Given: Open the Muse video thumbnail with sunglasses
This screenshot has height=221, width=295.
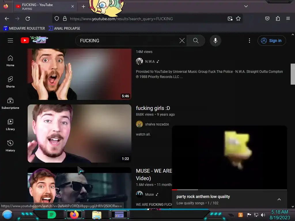Looking at the screenshot, I should pyautogui.click(x=80, y=188).
